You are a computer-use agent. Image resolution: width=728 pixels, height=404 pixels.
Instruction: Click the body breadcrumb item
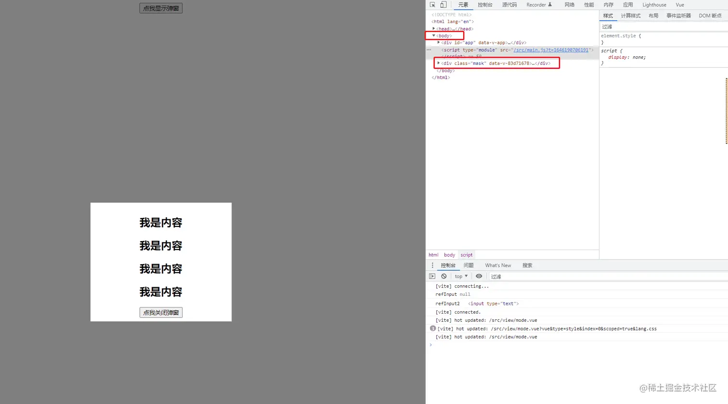[449, 255]
